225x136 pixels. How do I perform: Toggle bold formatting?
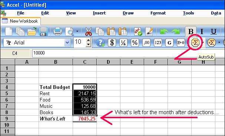tap(191, 31)
